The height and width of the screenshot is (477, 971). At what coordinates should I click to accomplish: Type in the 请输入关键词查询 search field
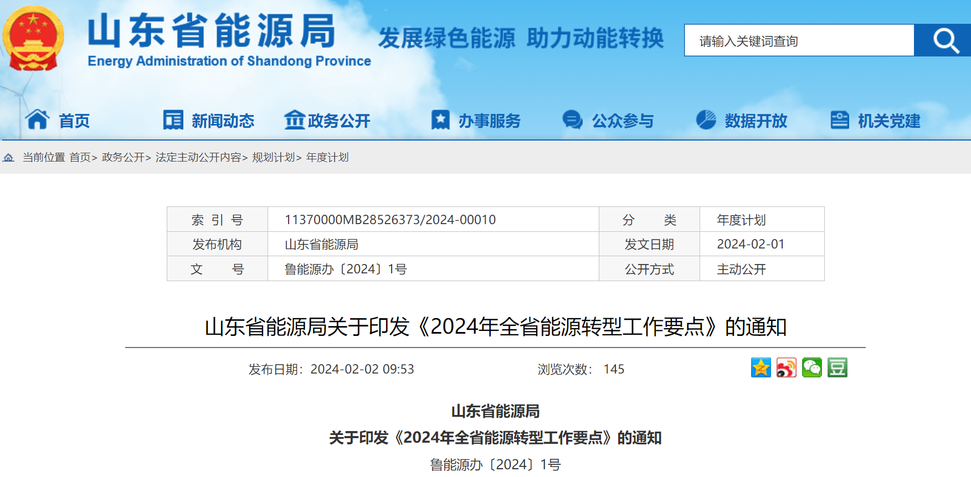(799, 40)
